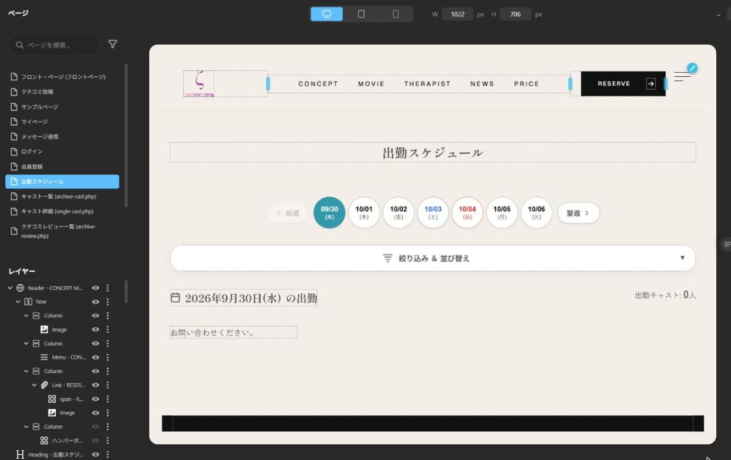
Task: Click the logo image in the site header
Action: pyautogui.click(x=198, y=83)
